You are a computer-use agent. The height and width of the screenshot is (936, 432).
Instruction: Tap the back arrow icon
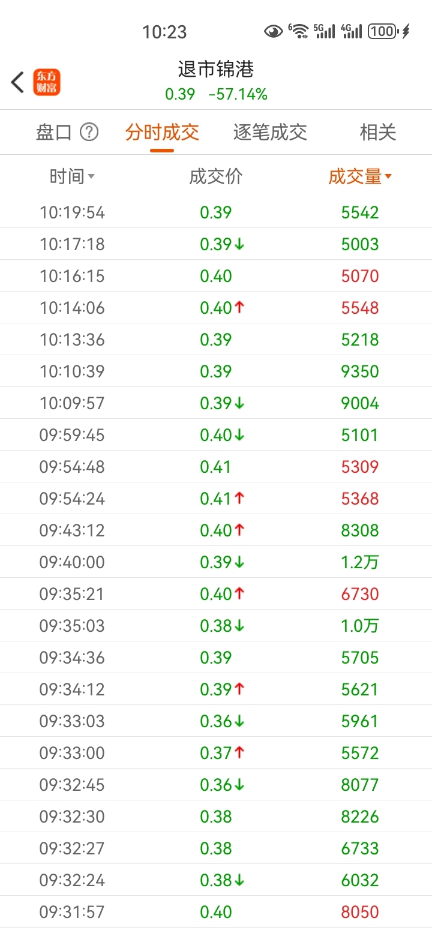[x=17, y=82]
